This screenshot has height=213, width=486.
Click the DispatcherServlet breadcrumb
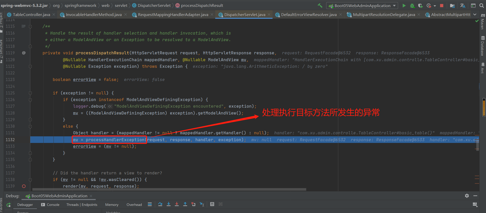coord(151,5)
